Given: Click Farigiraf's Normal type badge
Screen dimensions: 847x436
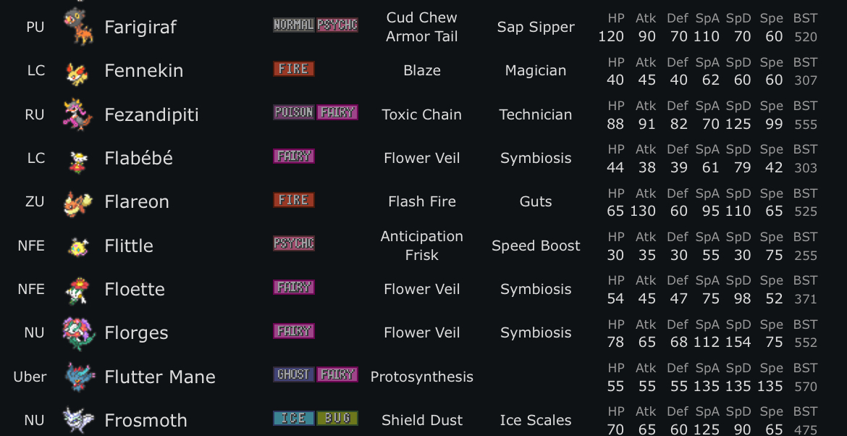Looking at the screenshot, I should pyautogui.click(x=294, y=25).
